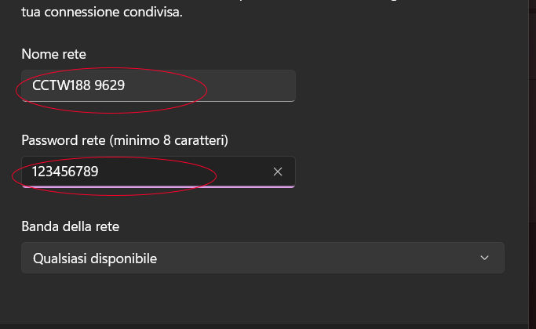Click the highlighted underline of the password field
The width and height of the screenshot is (536, 329).
coord(157,186)
